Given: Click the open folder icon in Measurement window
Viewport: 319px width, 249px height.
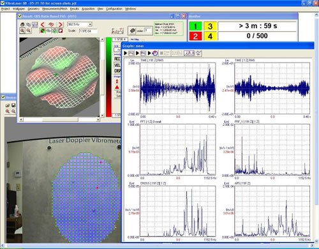Looking at the screenshot, I should [8, 105].
